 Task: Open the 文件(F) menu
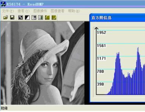[x=8, y=11]
